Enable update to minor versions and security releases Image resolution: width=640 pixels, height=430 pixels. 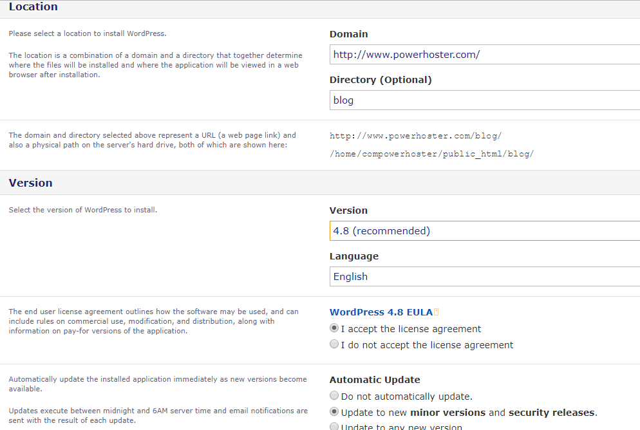tap(334, 412)
